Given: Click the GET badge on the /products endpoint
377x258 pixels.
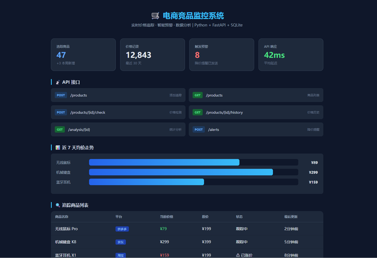Looking at the screenshot, I should [x=197, y=95].
